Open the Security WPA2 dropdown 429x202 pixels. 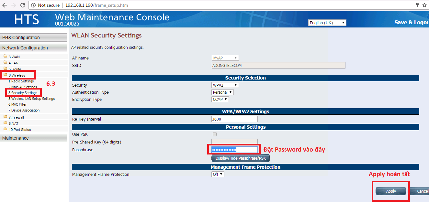[225, 85]
